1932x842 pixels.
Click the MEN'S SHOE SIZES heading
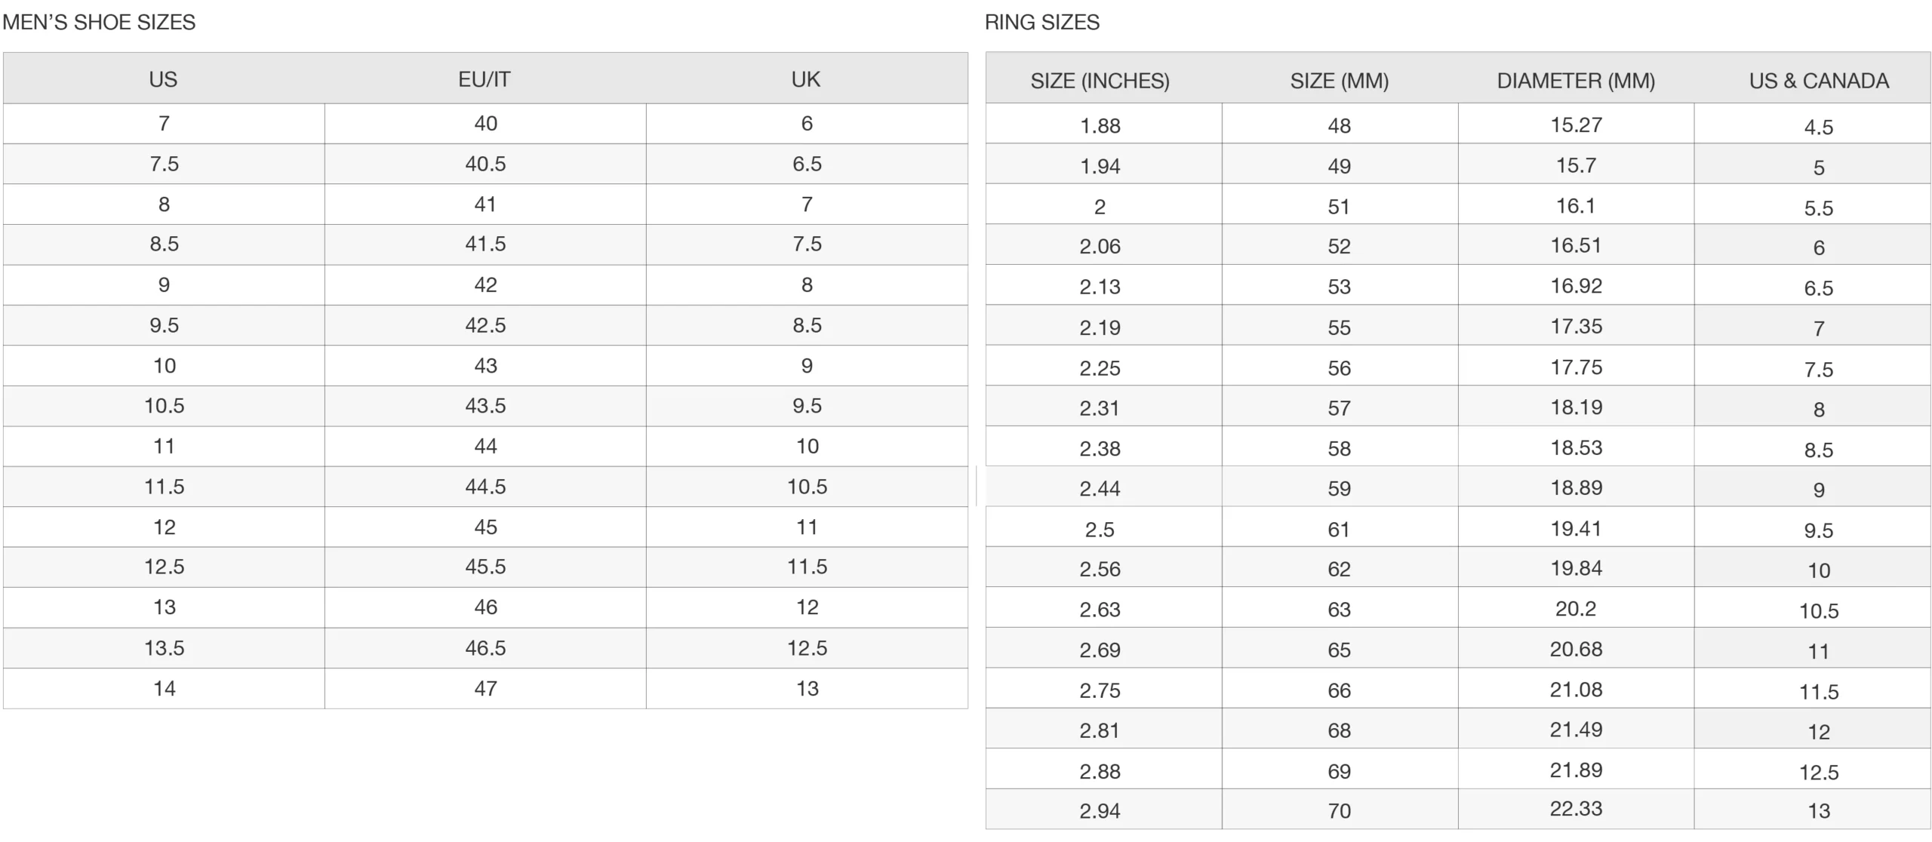point(99,23)
